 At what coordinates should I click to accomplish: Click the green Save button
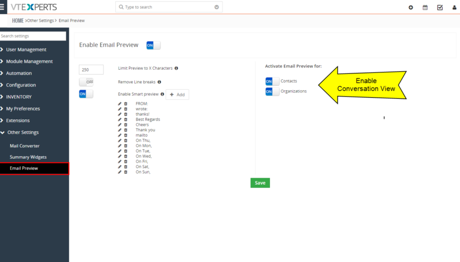coord(260,183)
